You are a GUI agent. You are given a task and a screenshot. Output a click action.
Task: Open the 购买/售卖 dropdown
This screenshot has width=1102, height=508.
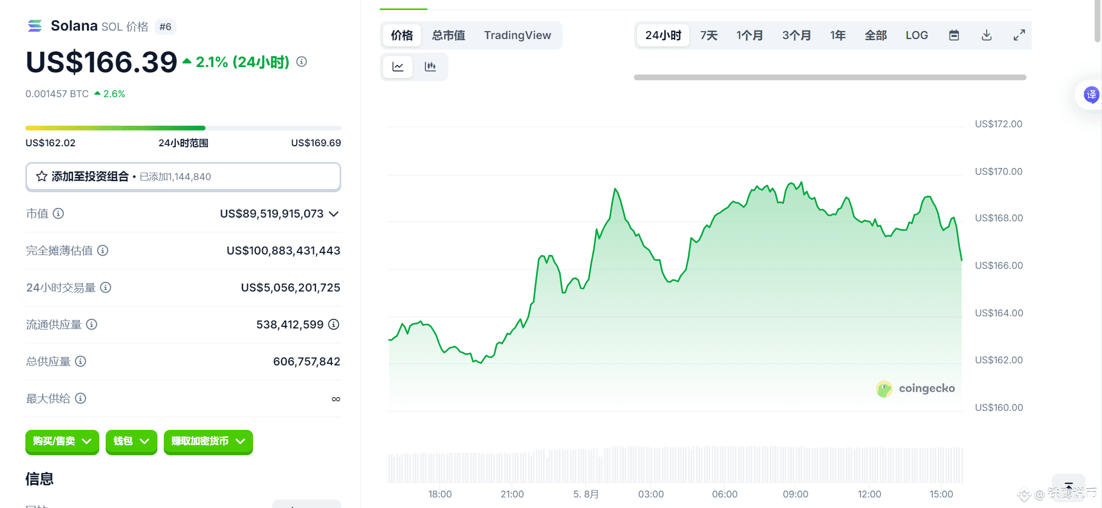pos(62,441)
